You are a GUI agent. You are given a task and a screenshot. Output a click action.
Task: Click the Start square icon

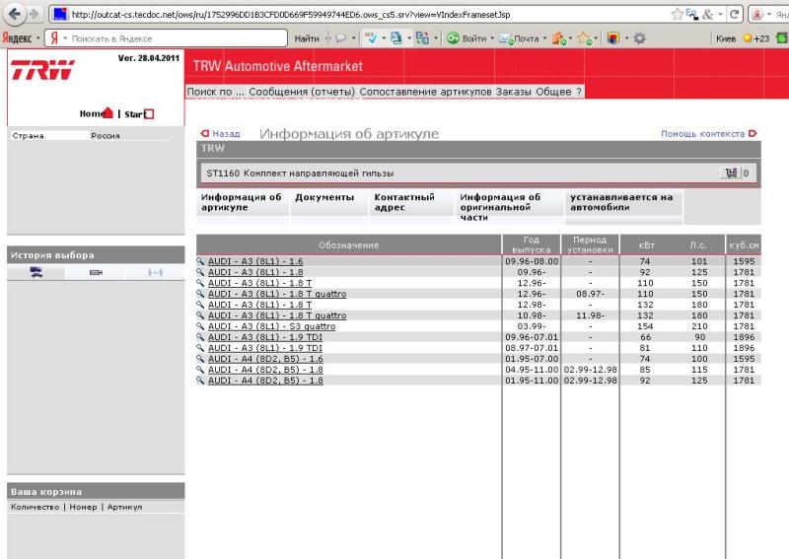pyautogui.click(x=149, y=113)
